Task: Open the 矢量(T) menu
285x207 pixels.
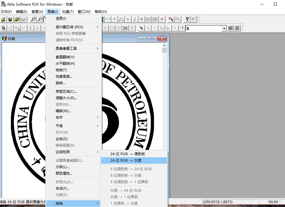Action: coord(68,12)
